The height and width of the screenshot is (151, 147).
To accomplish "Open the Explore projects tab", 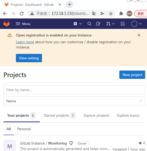I will (96, 115).
